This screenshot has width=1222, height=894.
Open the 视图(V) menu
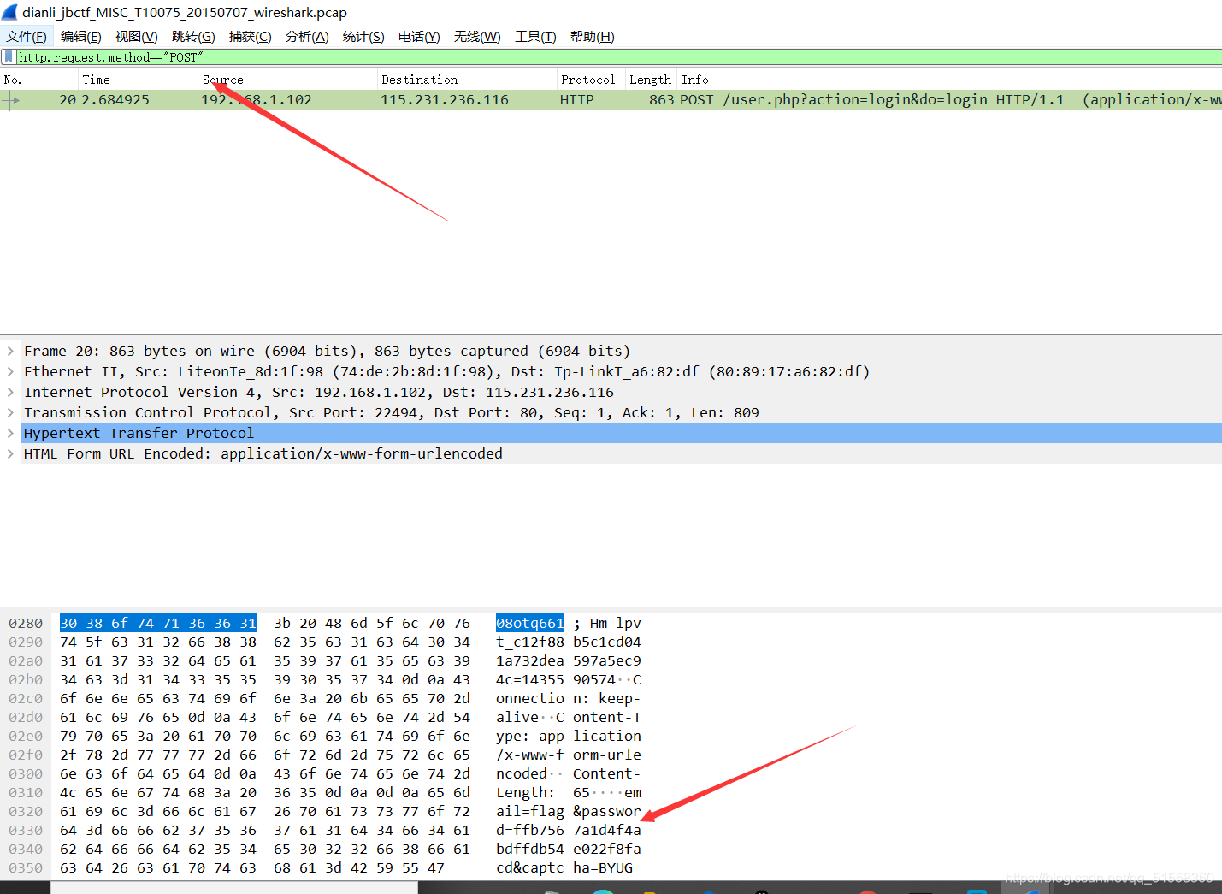tap(137, 37)
